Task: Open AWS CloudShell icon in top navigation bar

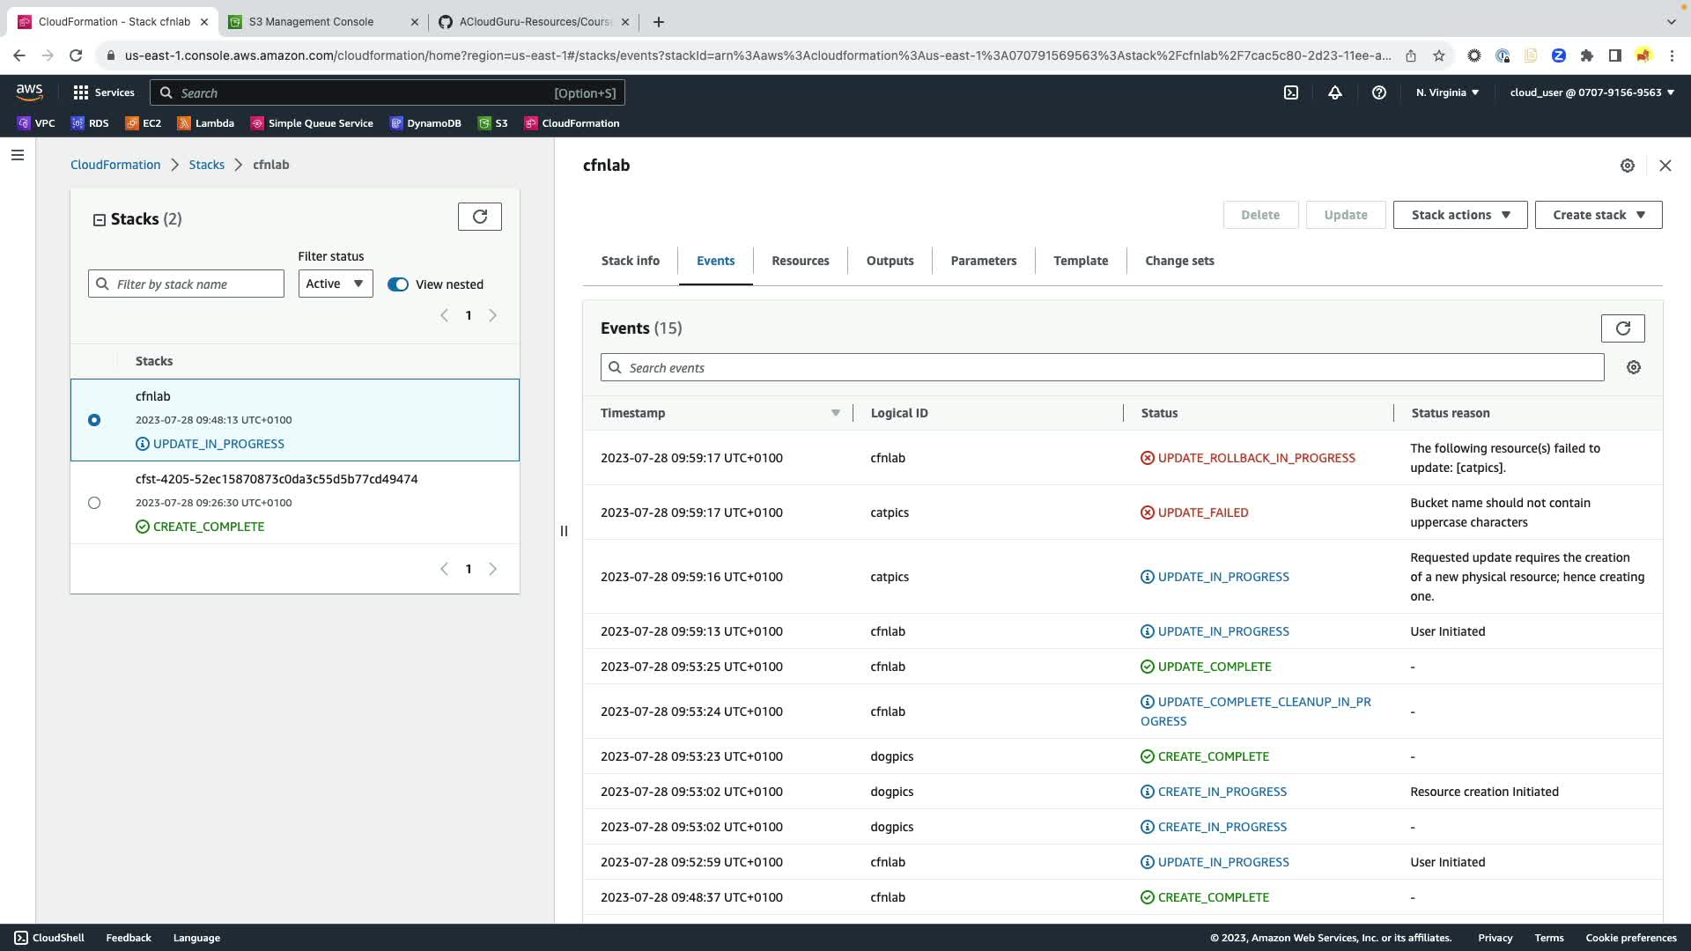Action: click(x=1291, y=92)
